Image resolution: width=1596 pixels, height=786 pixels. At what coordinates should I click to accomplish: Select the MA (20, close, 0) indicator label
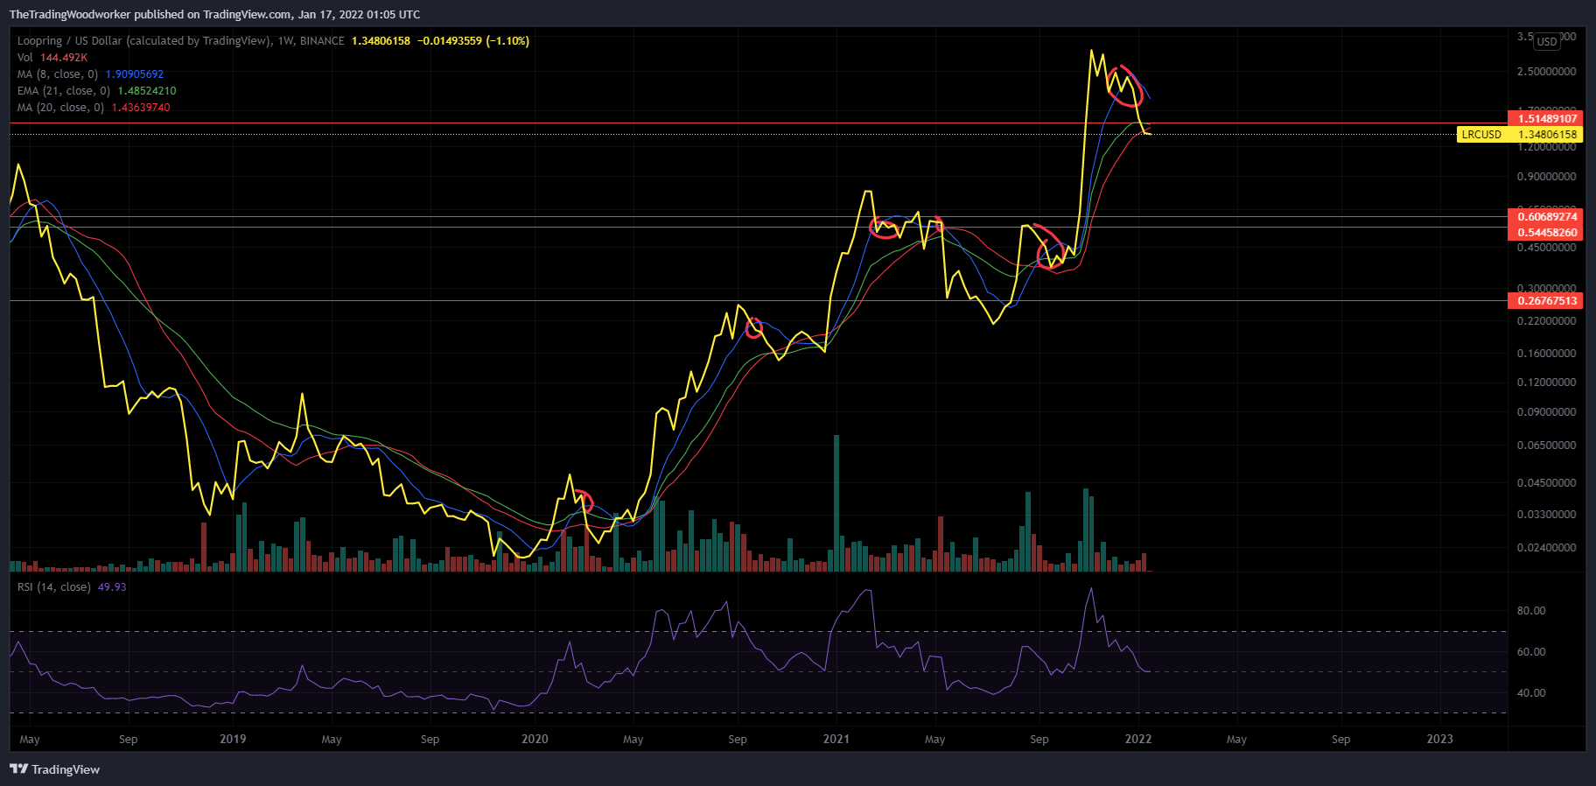tap(60, 108)
